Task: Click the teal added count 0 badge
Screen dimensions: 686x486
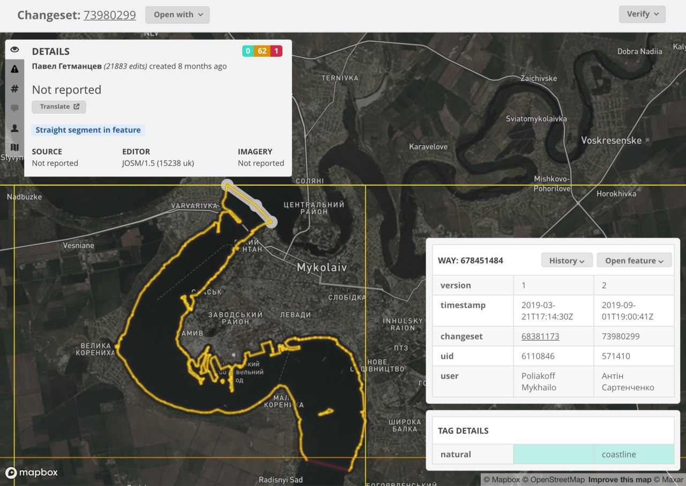Action: pos(248,51)
